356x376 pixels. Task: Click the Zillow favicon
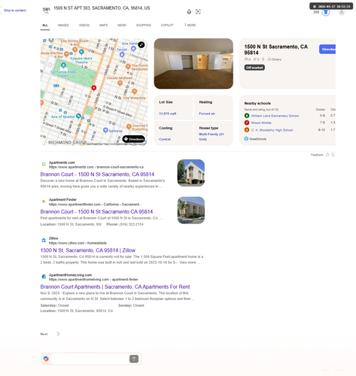[x=44, y=240]
